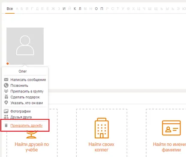This screenshot has height=157, width=186.
Task: Open 'Друзья друга' from the popup
Action: [21, 117]
